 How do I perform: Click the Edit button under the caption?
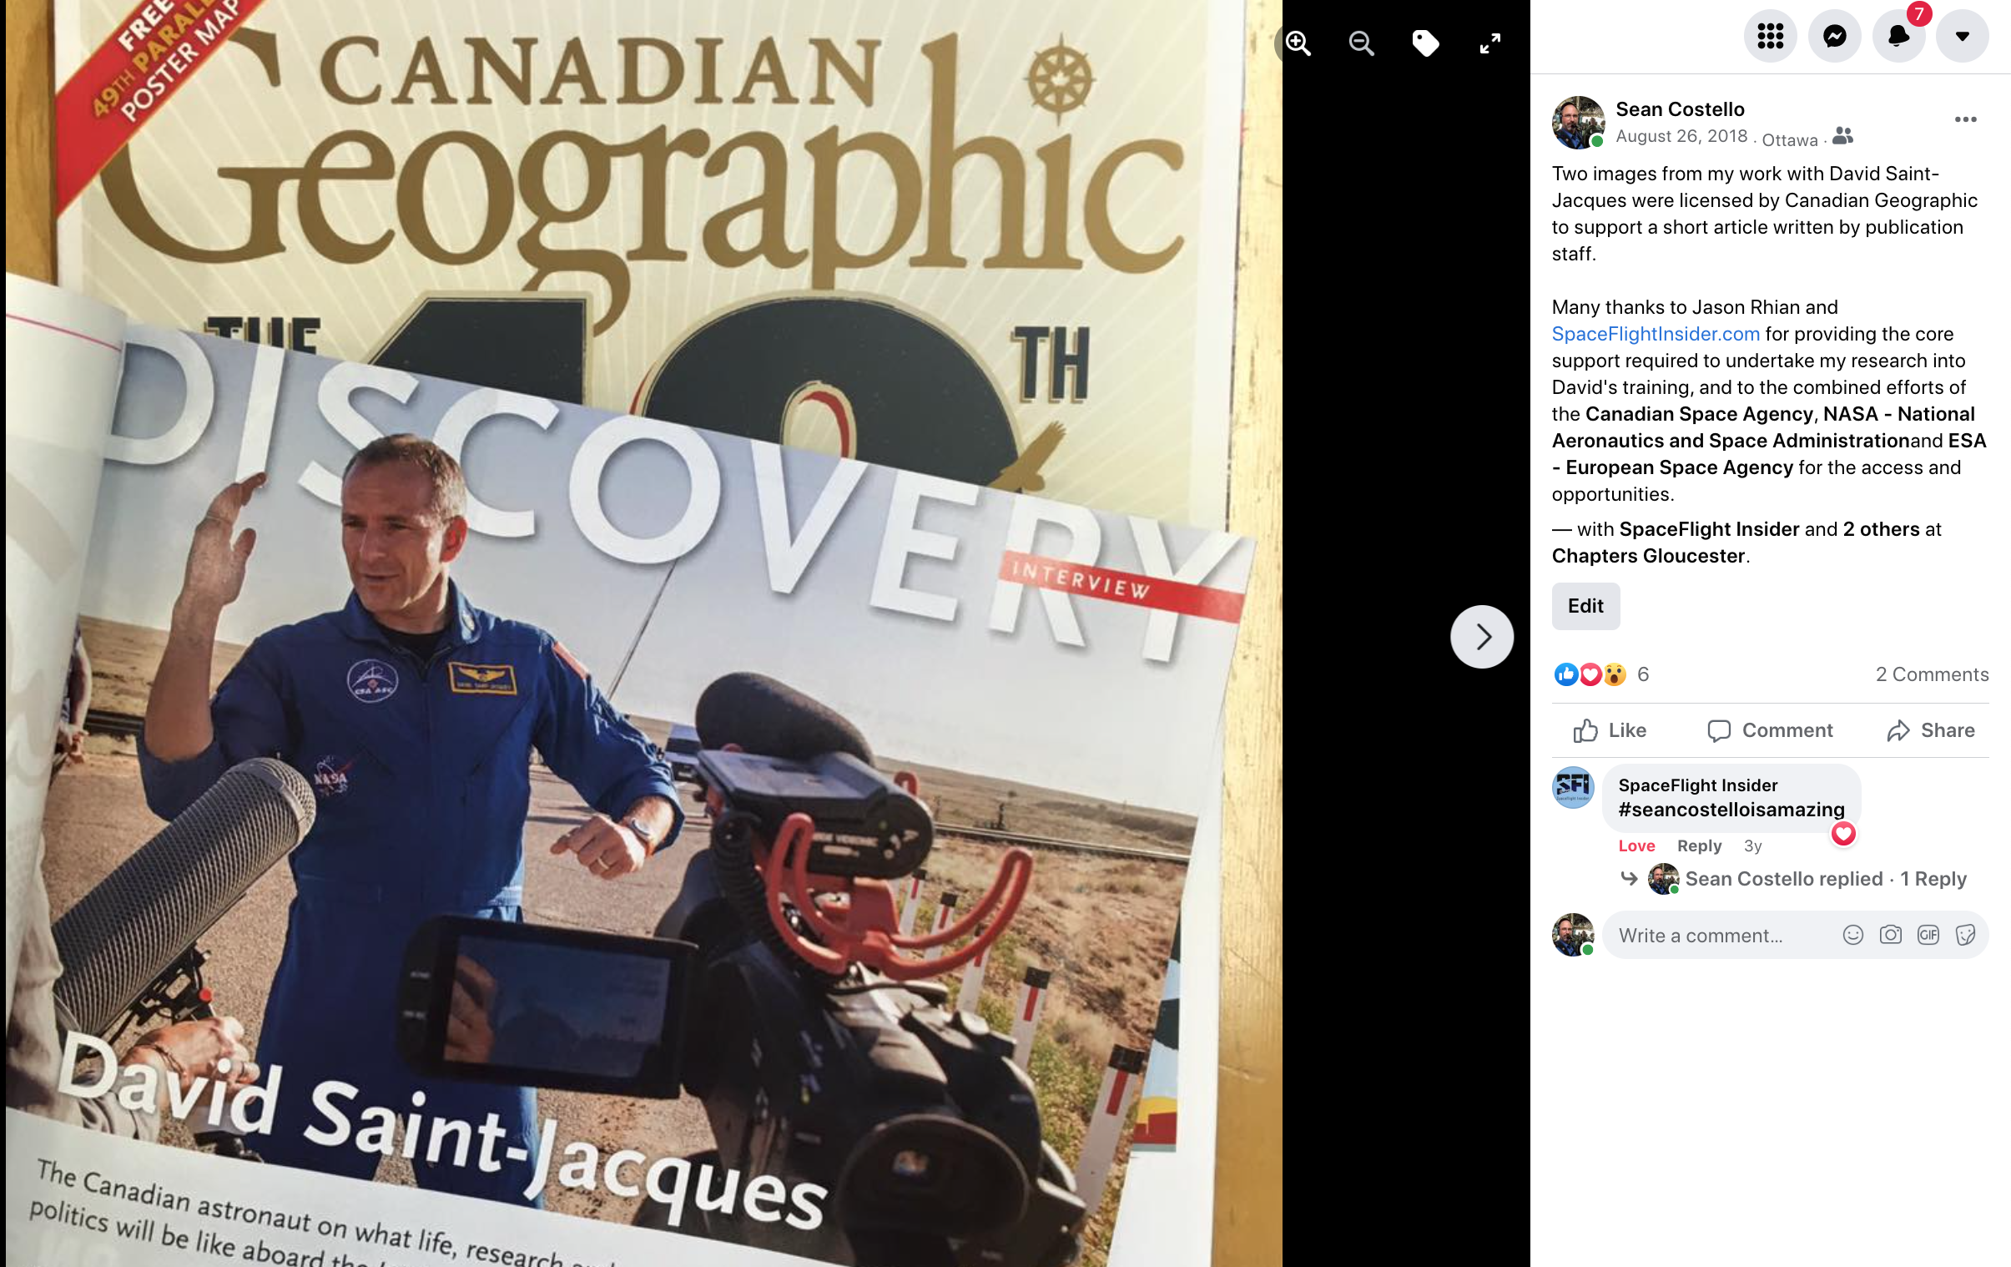pos(1585,606)
